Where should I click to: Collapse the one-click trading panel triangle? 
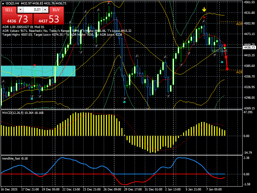(4, 3)
